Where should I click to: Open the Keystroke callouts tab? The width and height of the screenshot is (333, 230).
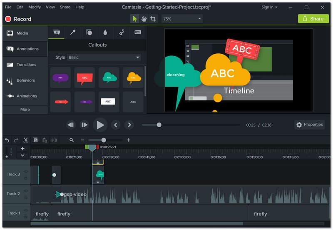point(138,32)
